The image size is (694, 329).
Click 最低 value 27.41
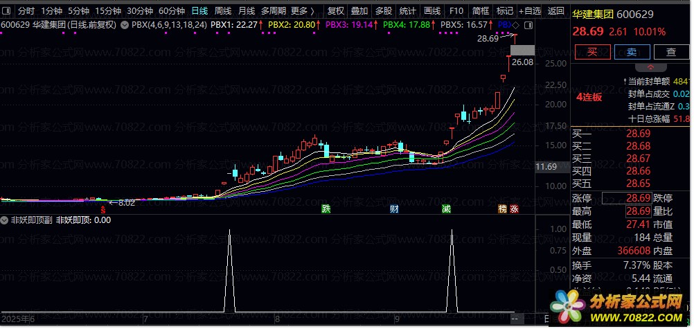(x=638, y=224)
